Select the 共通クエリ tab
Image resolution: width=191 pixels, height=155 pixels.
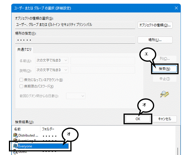point(24,50)
